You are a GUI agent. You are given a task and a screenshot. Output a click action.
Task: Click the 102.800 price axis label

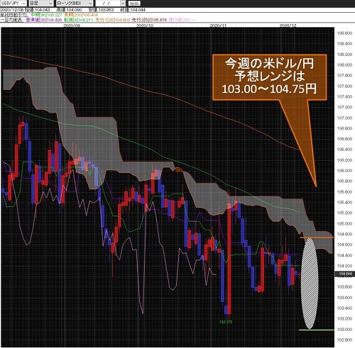pos(344,340)
